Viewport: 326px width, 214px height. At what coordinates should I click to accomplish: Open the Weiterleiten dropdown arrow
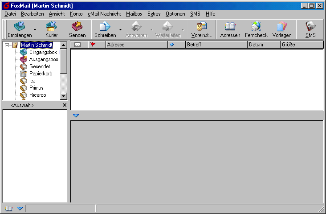point(183,29)
